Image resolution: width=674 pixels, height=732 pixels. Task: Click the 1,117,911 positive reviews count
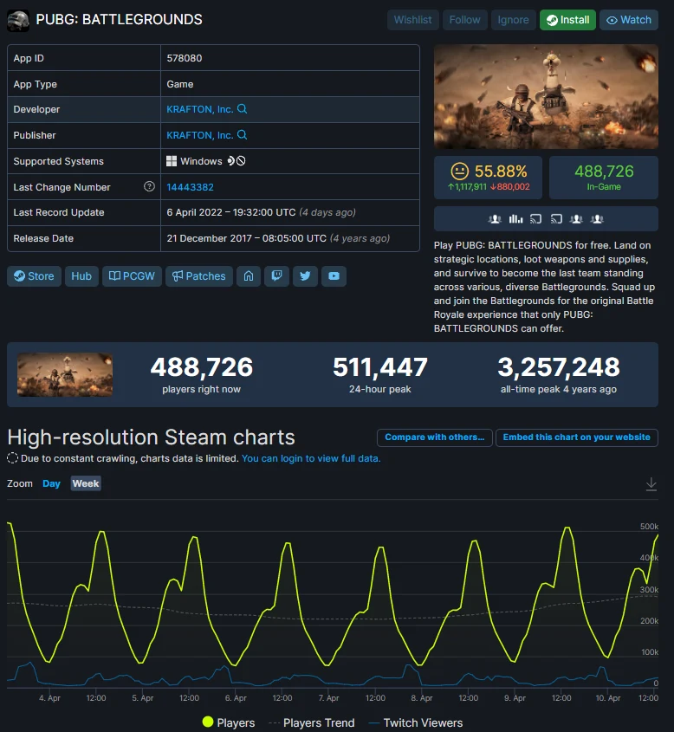[467, 187]
